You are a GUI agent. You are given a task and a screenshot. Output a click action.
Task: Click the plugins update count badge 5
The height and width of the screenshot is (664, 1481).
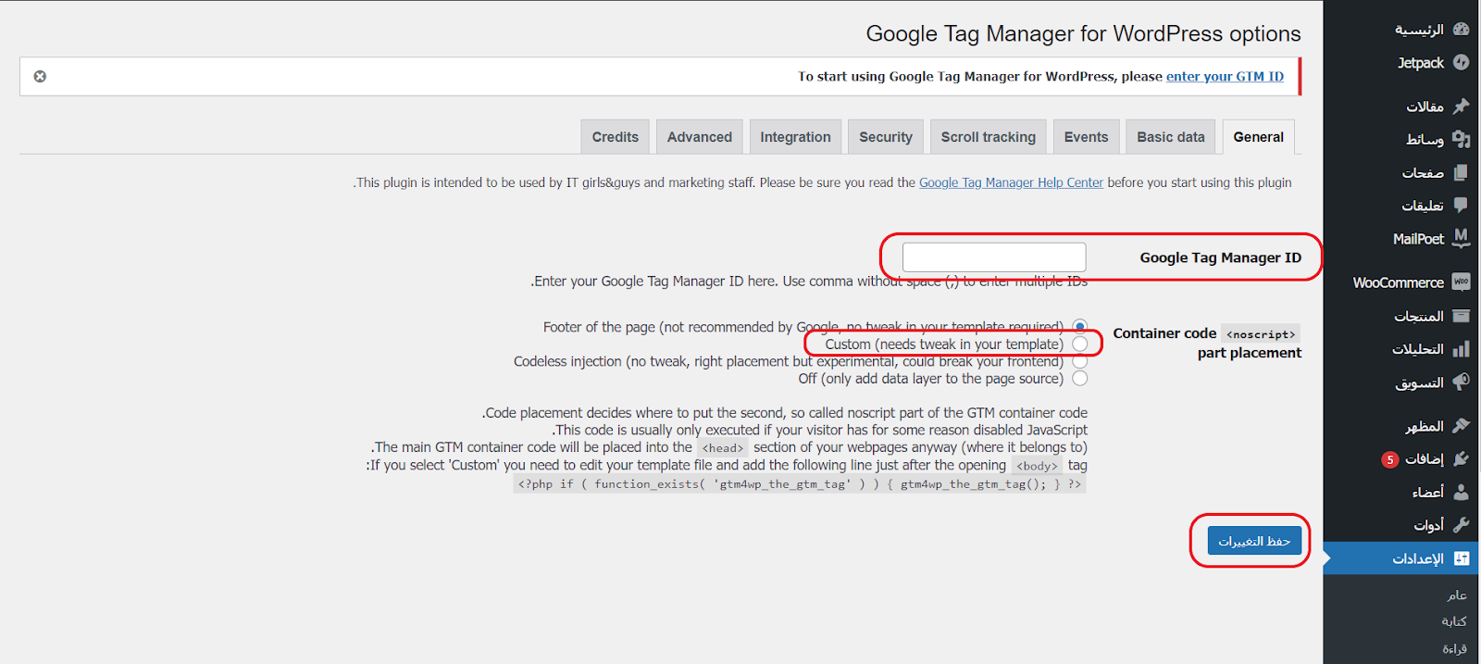tap(1389, 459)
